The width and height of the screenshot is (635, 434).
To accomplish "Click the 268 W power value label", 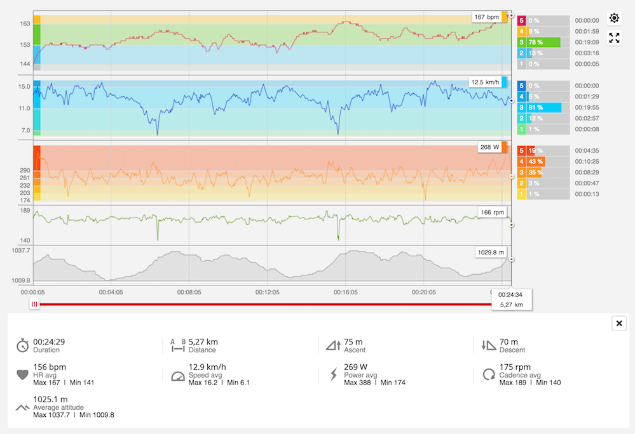I will click(490, 147).
